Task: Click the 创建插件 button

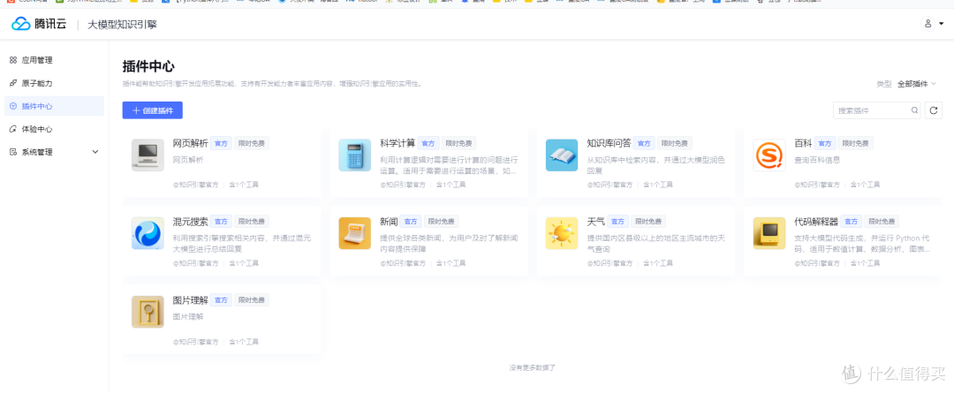Action: [x=152, y=110]
